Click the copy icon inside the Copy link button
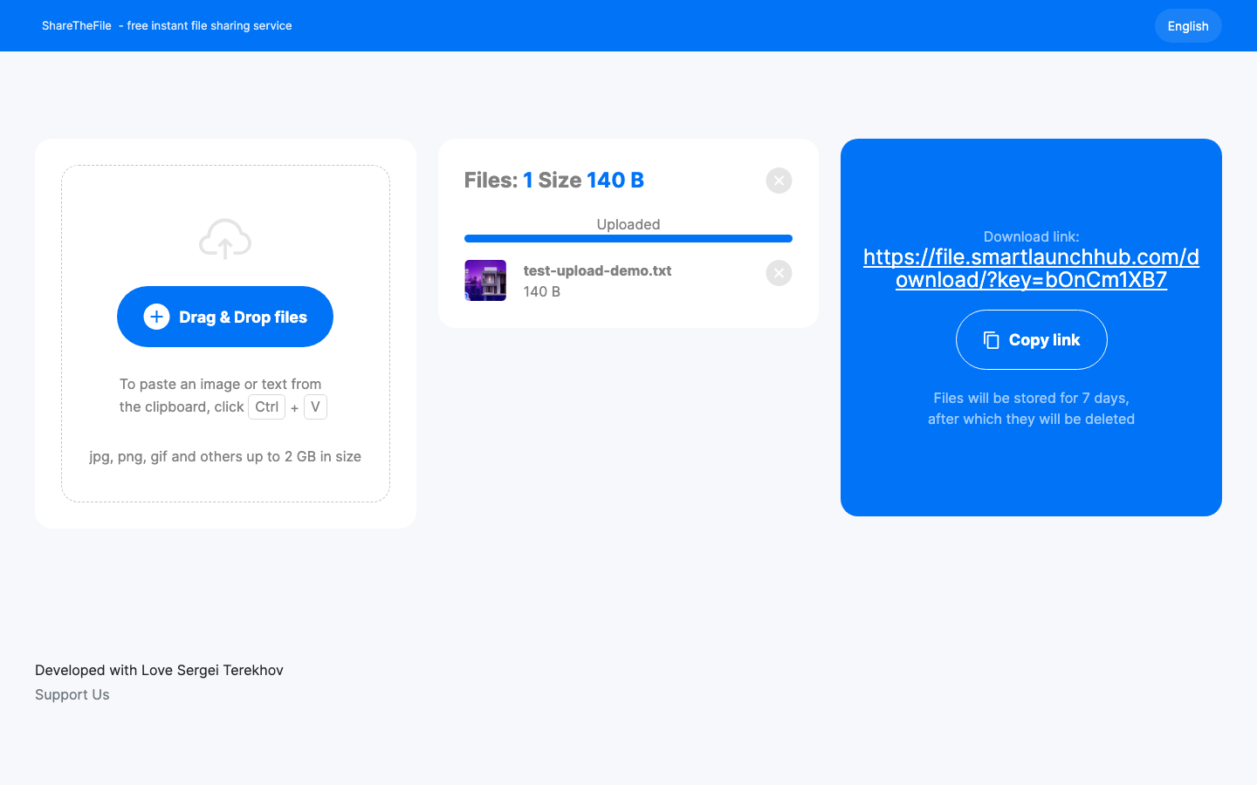Image resolution: width=1257 pixels, height=785 pixels. point(991,339)
